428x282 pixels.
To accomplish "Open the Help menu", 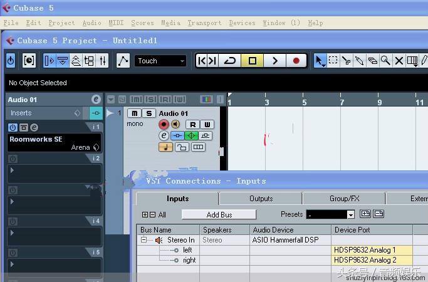I will coord(315,23).
